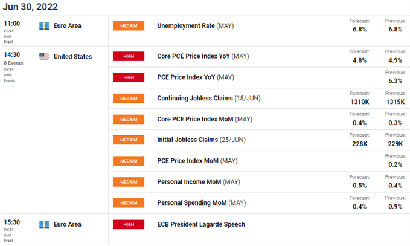
Task: Click the HIGH badge for PCE Price Index YoY
Action: click(x=128, y=77)
